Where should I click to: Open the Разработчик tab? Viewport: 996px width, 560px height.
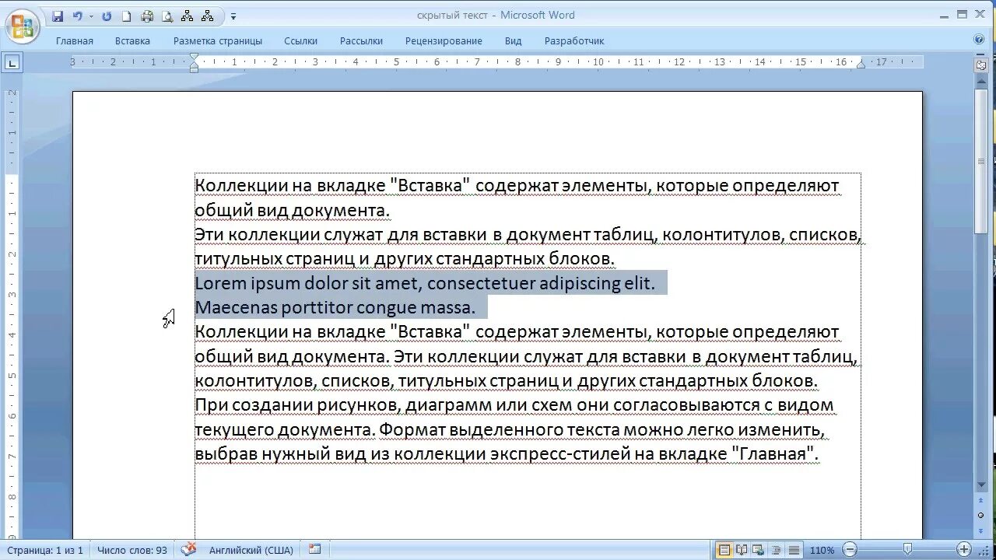pyautogui.click(x=574, y=41)
